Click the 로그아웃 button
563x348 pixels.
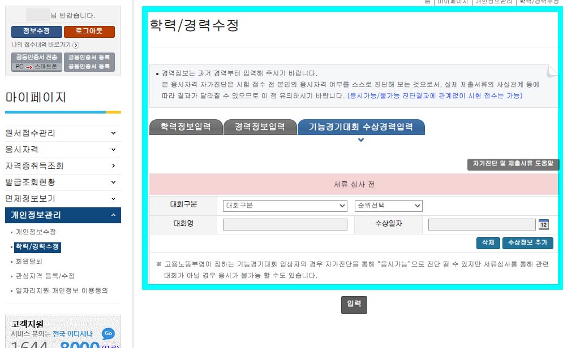[89, 32]
